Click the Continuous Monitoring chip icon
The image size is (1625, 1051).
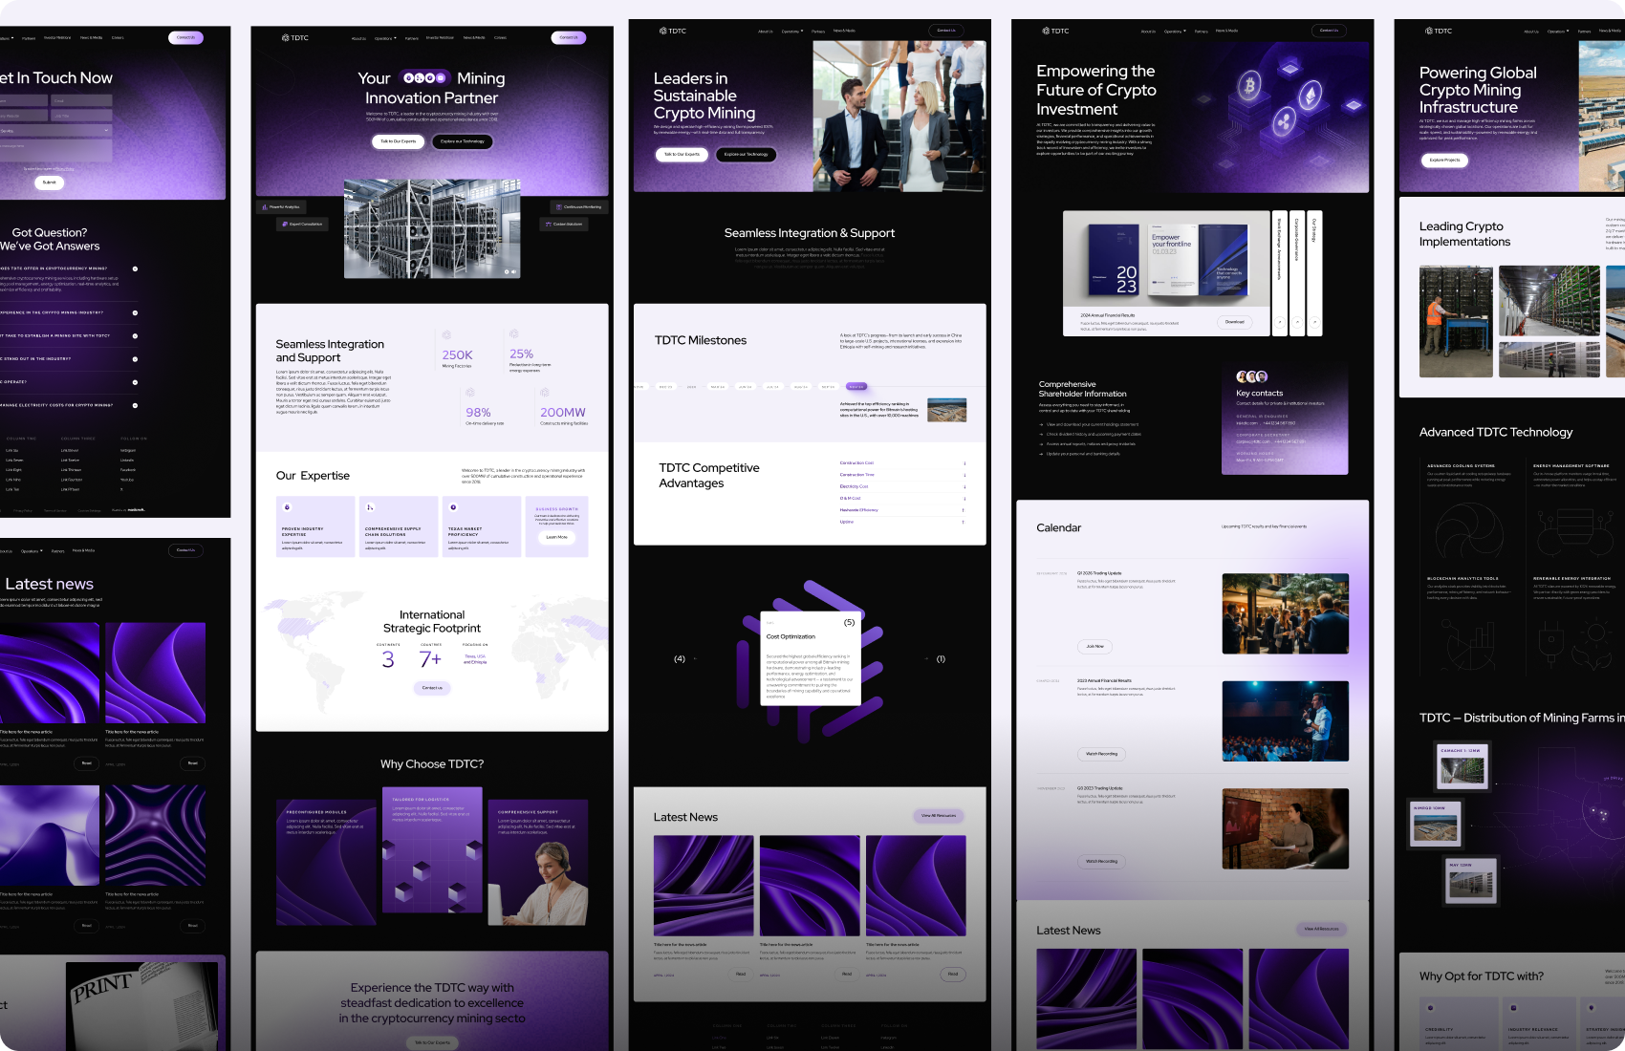click(x=558, y=206)
